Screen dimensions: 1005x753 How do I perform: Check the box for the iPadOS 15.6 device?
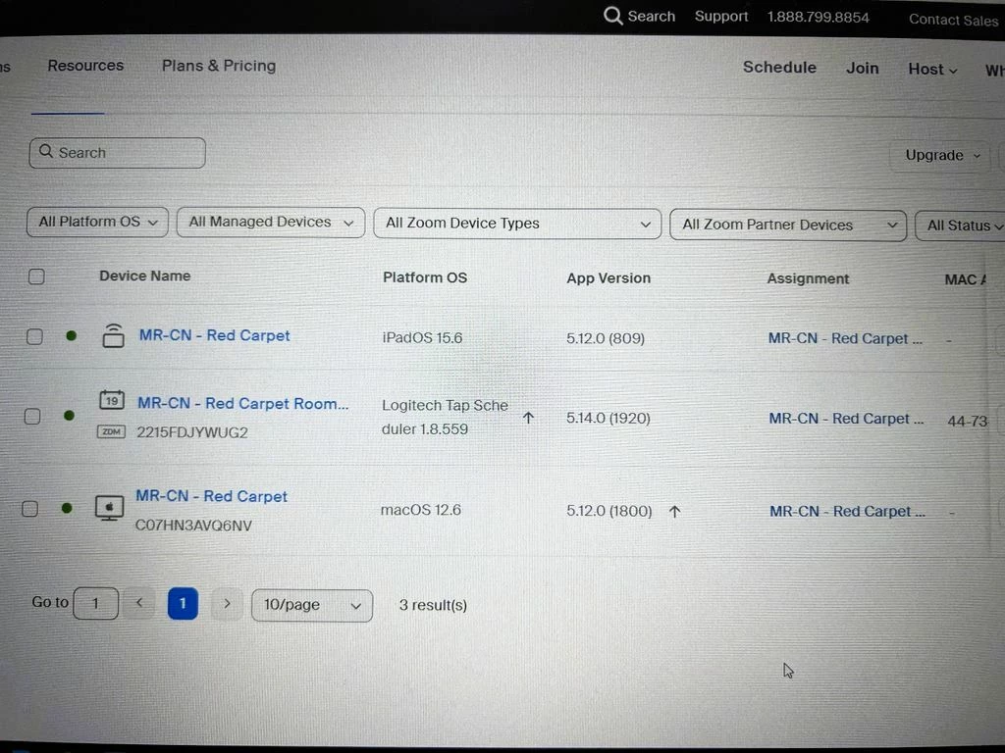point(34,336)
